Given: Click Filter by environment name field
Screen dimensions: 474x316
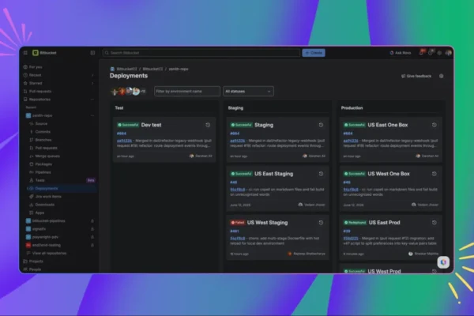Looking at the screenshot, I should (x=186, y=92).
